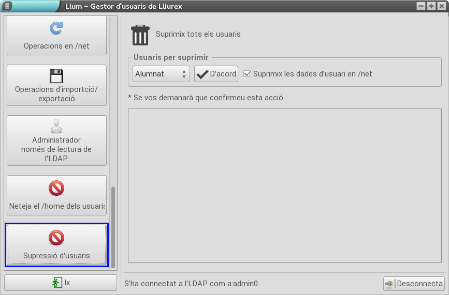Select Administrador només de lectura de l'LDAP
Image resolution: width=449 pixels, height=295 pixels.
56,141
